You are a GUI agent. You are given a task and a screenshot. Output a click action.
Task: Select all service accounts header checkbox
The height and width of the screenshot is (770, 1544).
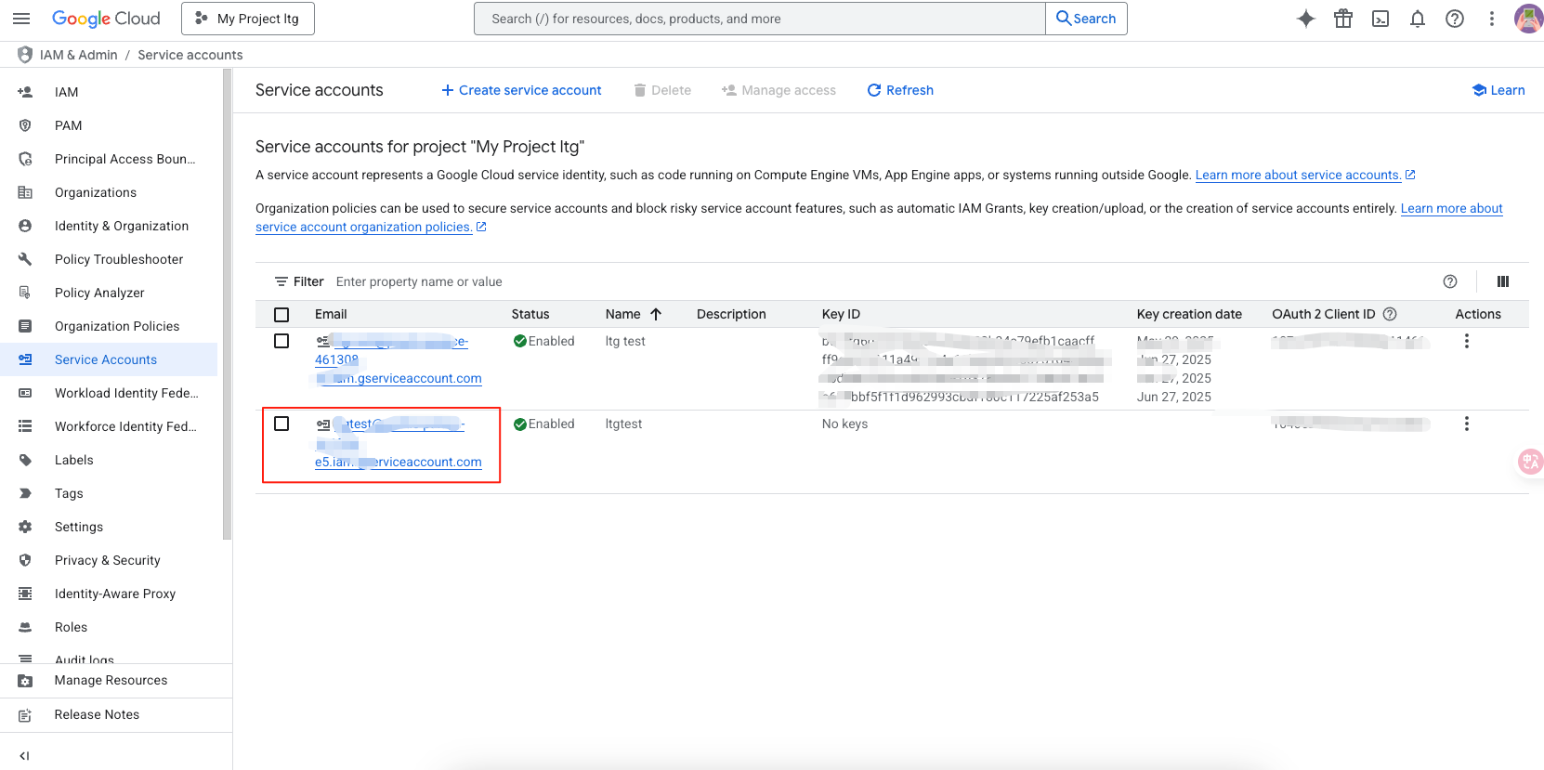pyautogui.click(x=281, y=315)
